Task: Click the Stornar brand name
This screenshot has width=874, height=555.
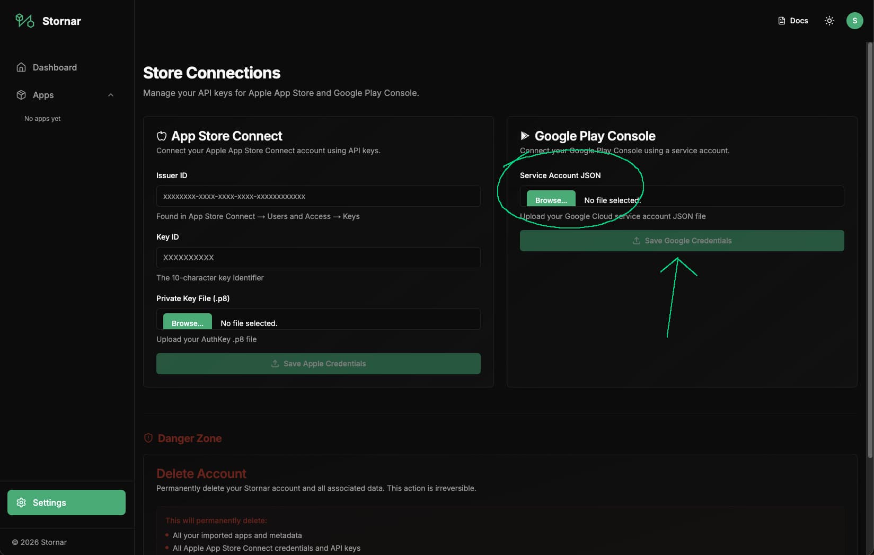Action: pos(61,21)
